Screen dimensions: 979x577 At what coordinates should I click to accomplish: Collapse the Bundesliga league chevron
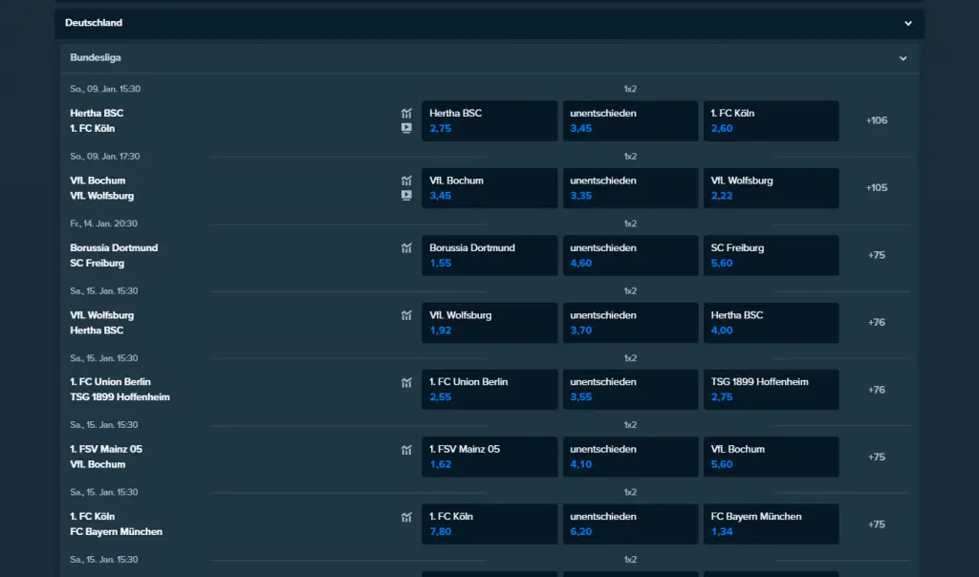click(903, 58)
